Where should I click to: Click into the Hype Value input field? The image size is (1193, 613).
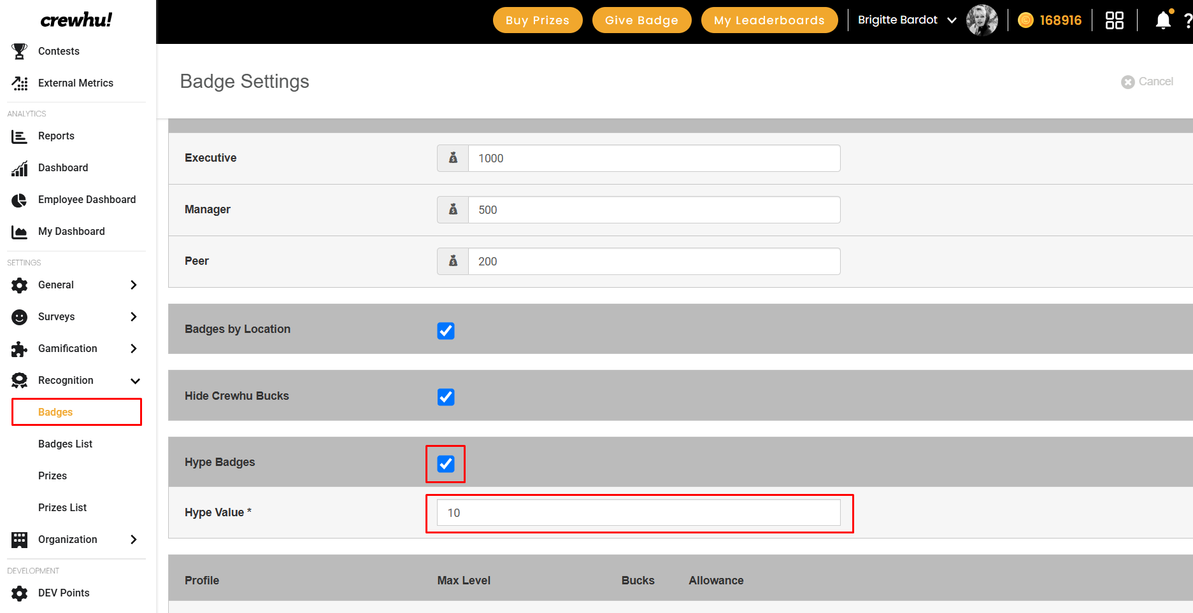tap(638, 513)
